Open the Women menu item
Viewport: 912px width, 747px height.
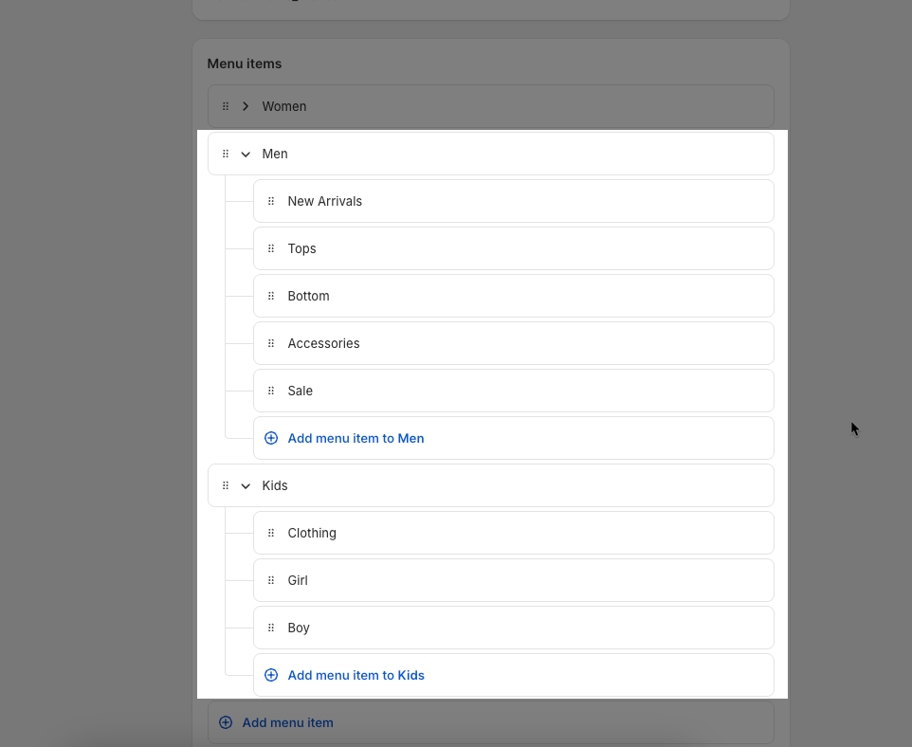(491, 106)
